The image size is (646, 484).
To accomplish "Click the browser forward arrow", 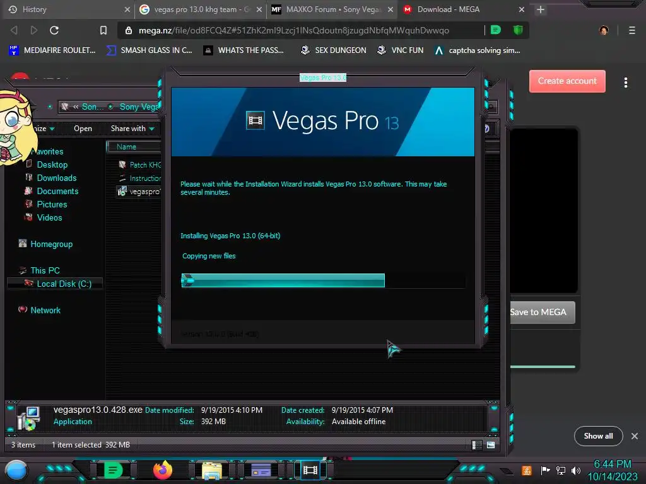I will pos(34,30).
